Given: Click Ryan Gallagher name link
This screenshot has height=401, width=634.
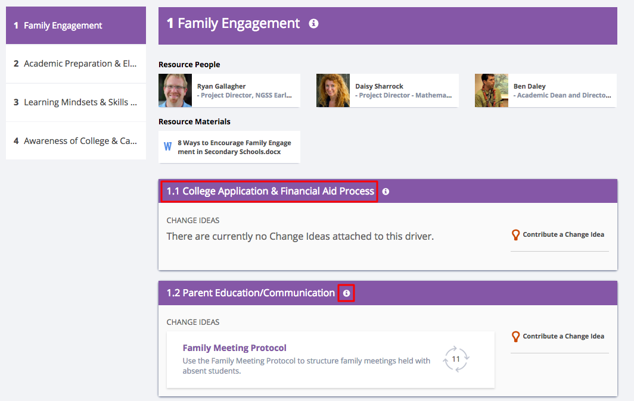Looking at the screenshot, I should pyautogui.click(x=221, y=86).
